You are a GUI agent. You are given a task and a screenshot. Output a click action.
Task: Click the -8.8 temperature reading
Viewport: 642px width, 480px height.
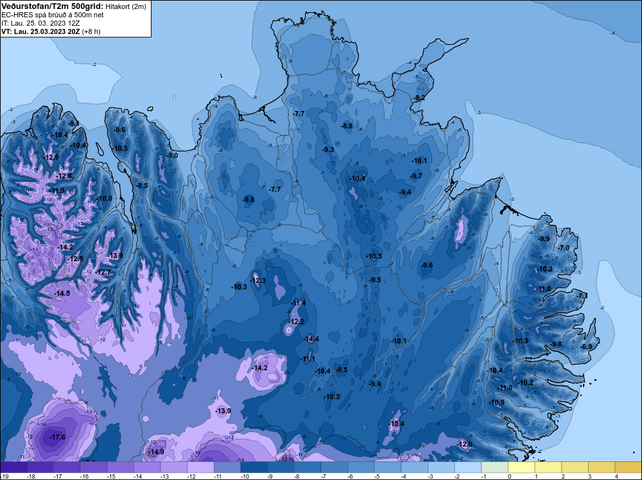347,126
